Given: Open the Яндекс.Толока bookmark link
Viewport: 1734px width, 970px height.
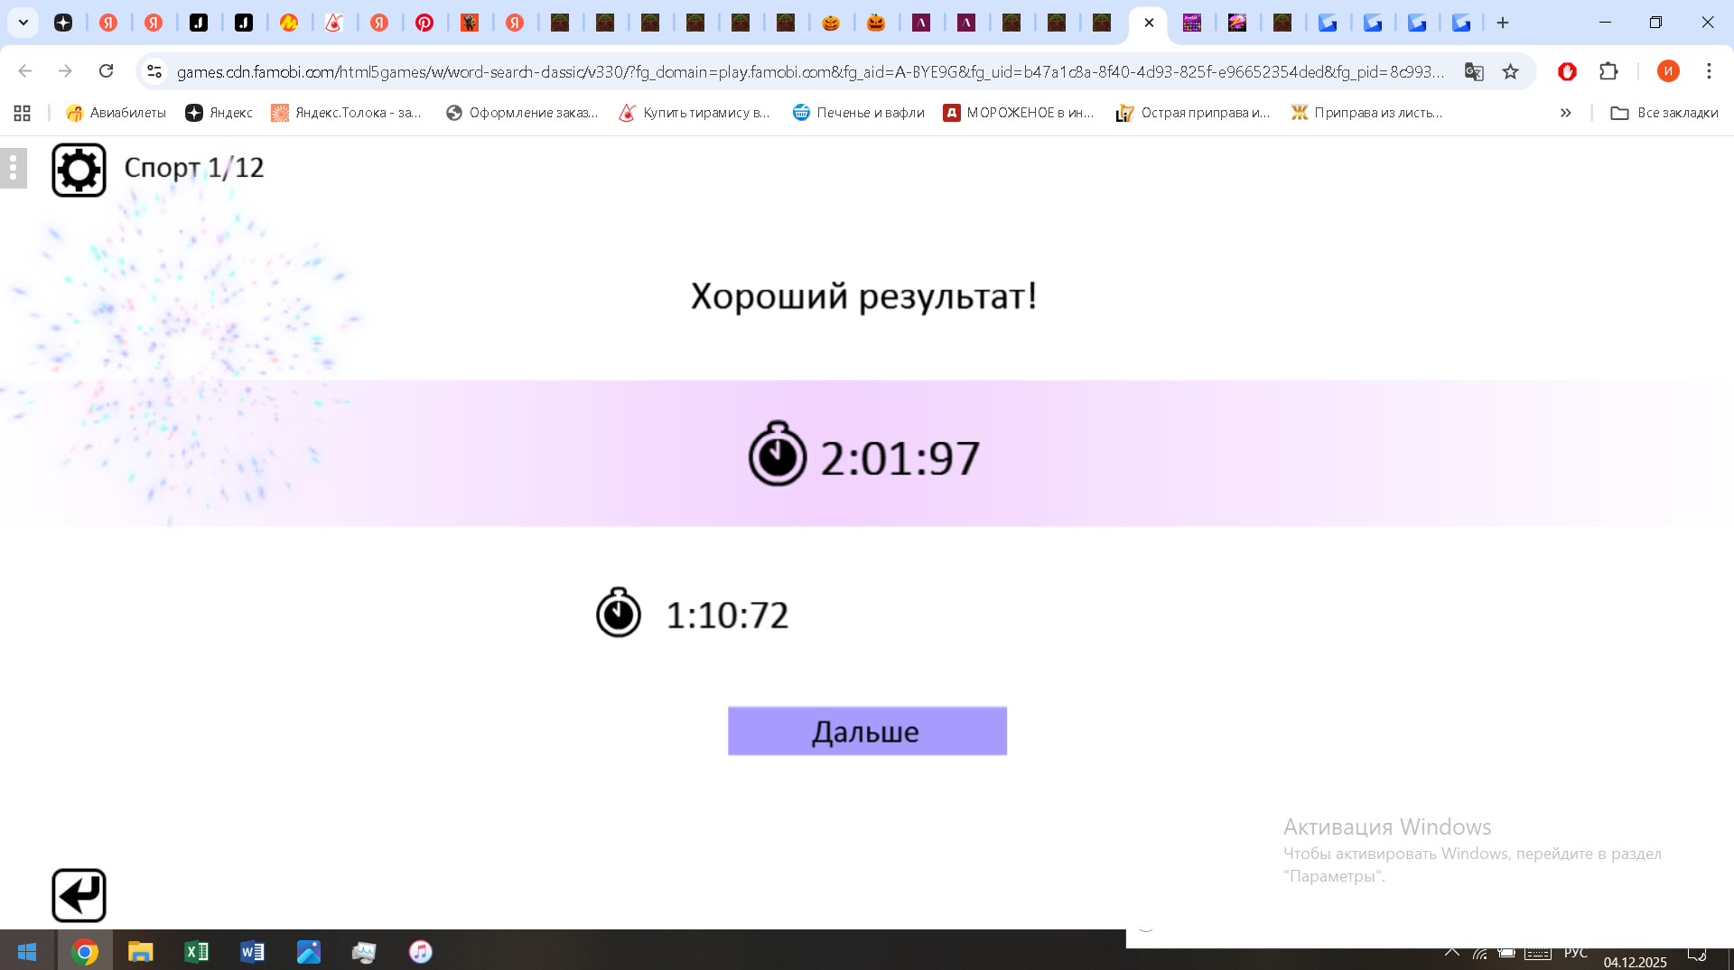Looking at the screenshot, I should (x=346, y=113).
